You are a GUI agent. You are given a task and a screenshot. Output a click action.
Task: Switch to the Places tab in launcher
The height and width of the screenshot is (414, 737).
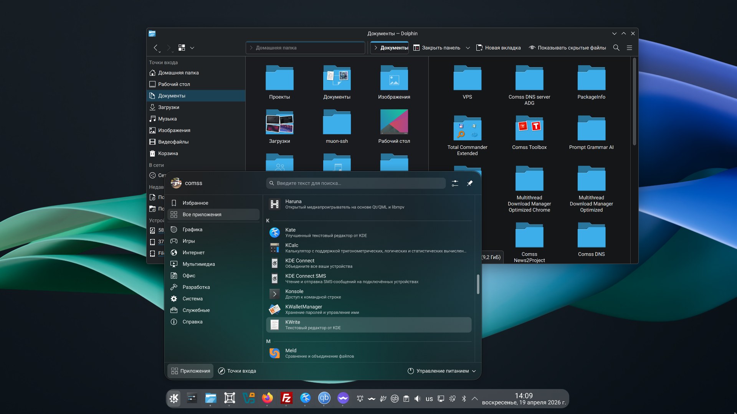[237, 371]
